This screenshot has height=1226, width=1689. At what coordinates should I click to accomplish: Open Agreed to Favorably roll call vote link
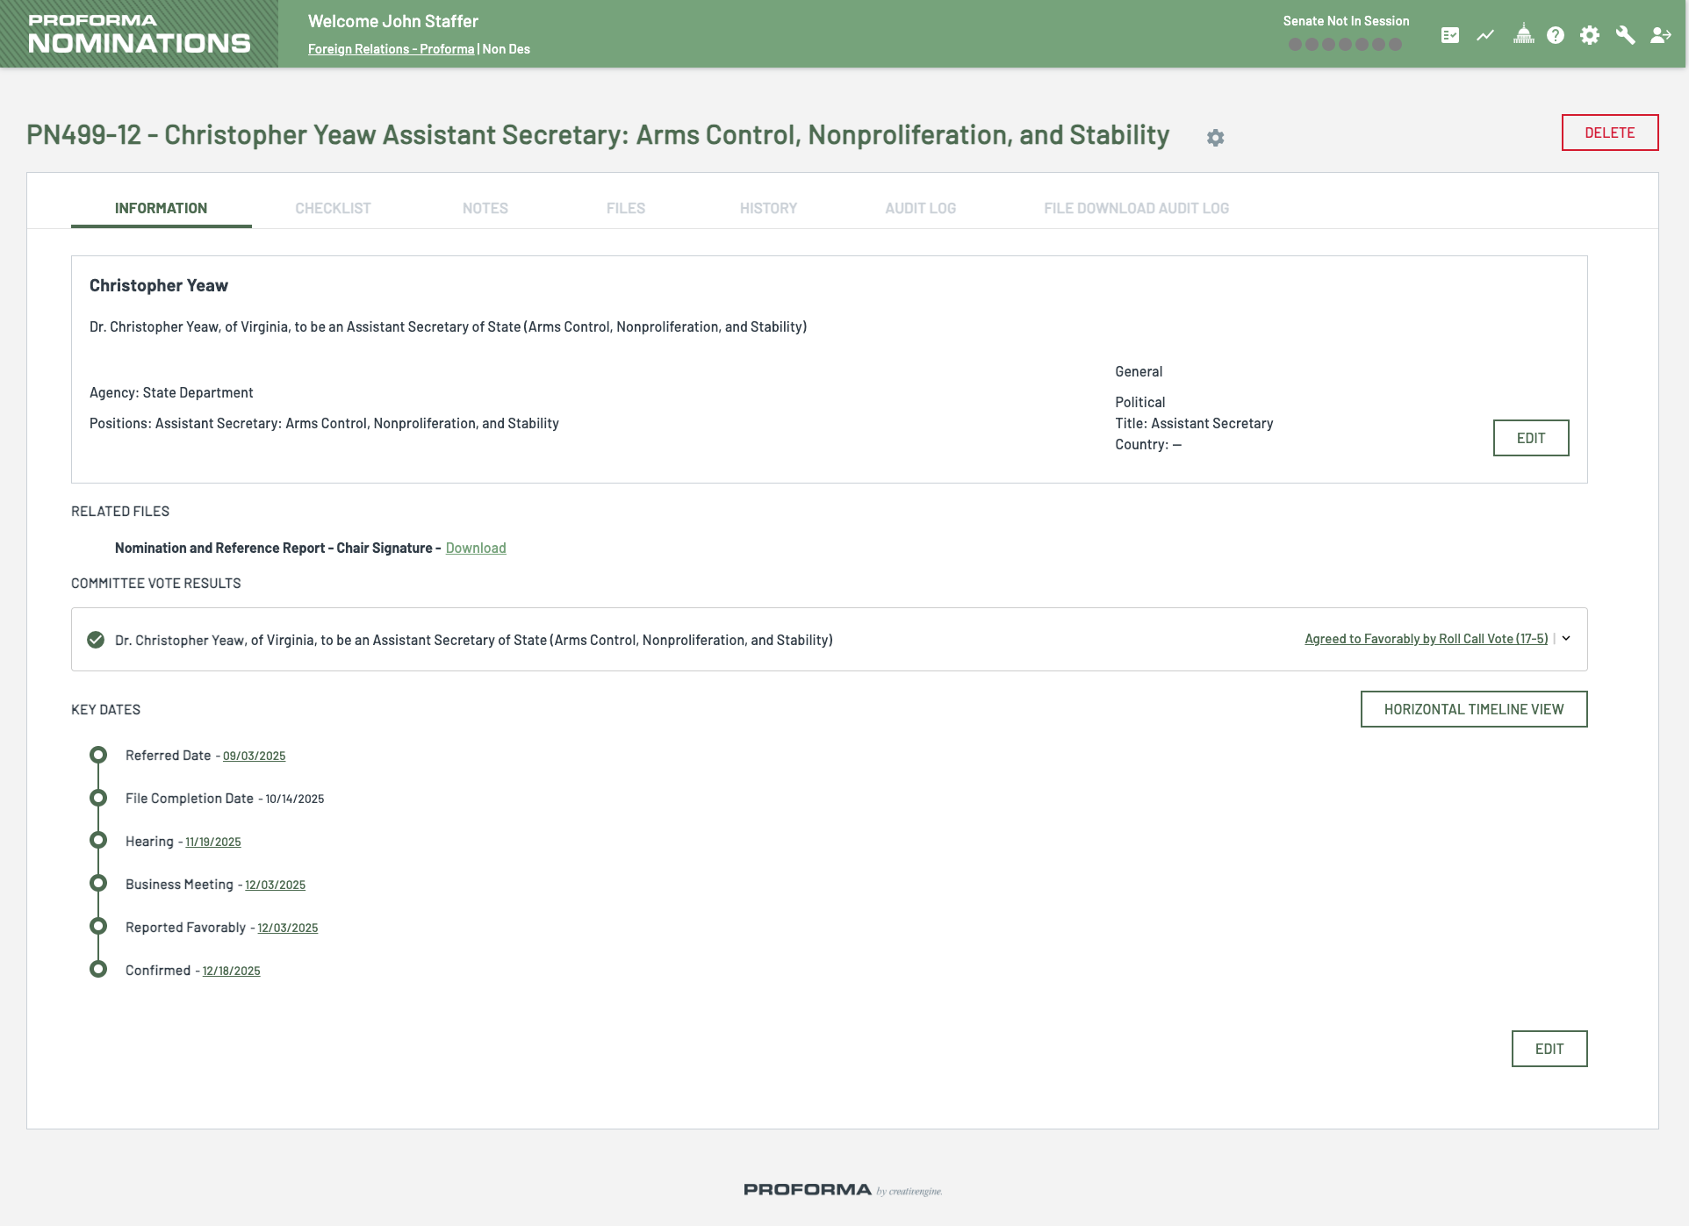coord(1426,639)
